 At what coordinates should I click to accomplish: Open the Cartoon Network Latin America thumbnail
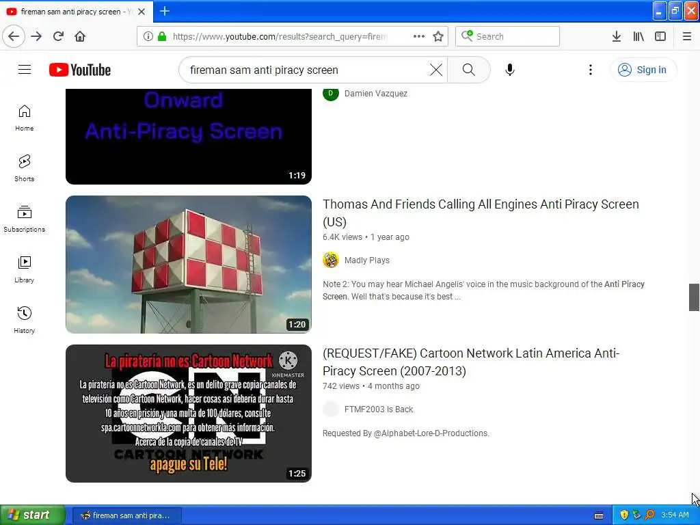pos(189,414)
